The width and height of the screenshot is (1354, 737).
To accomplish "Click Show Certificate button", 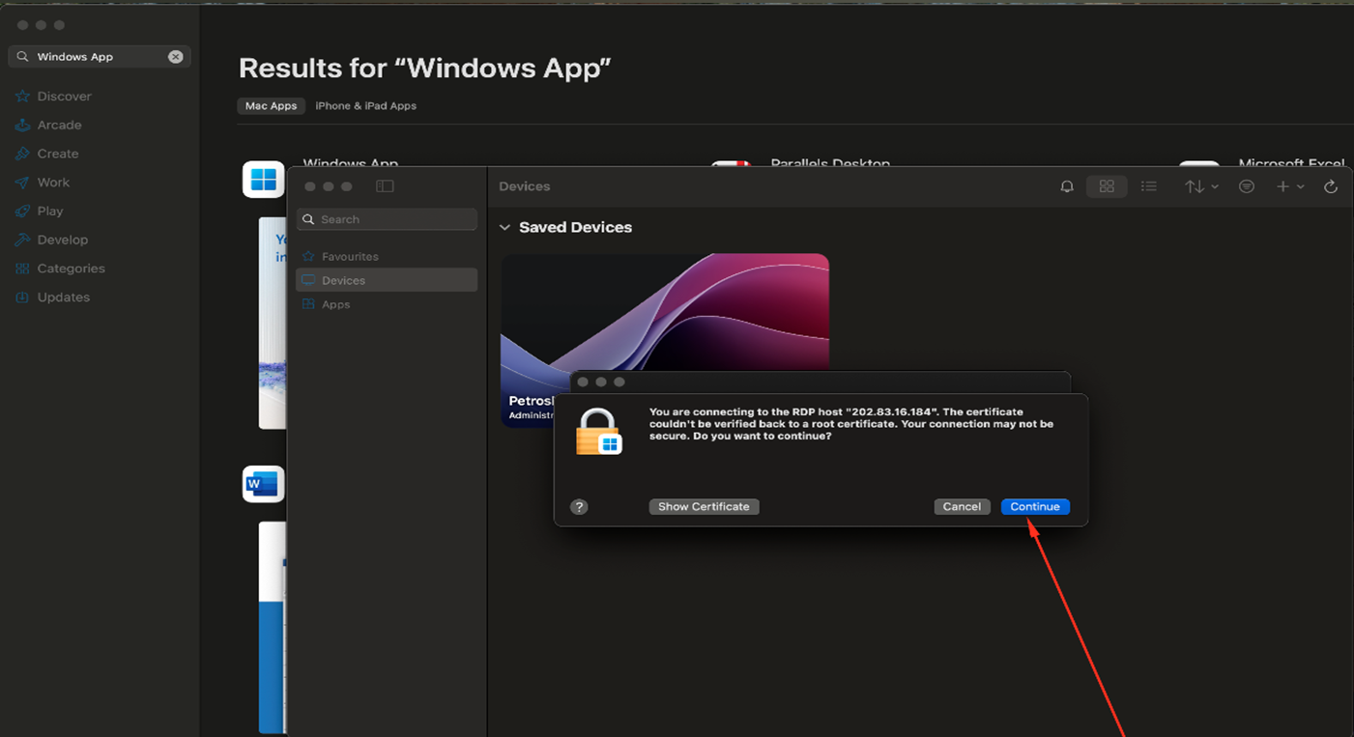I will click(x=704, y=506).
